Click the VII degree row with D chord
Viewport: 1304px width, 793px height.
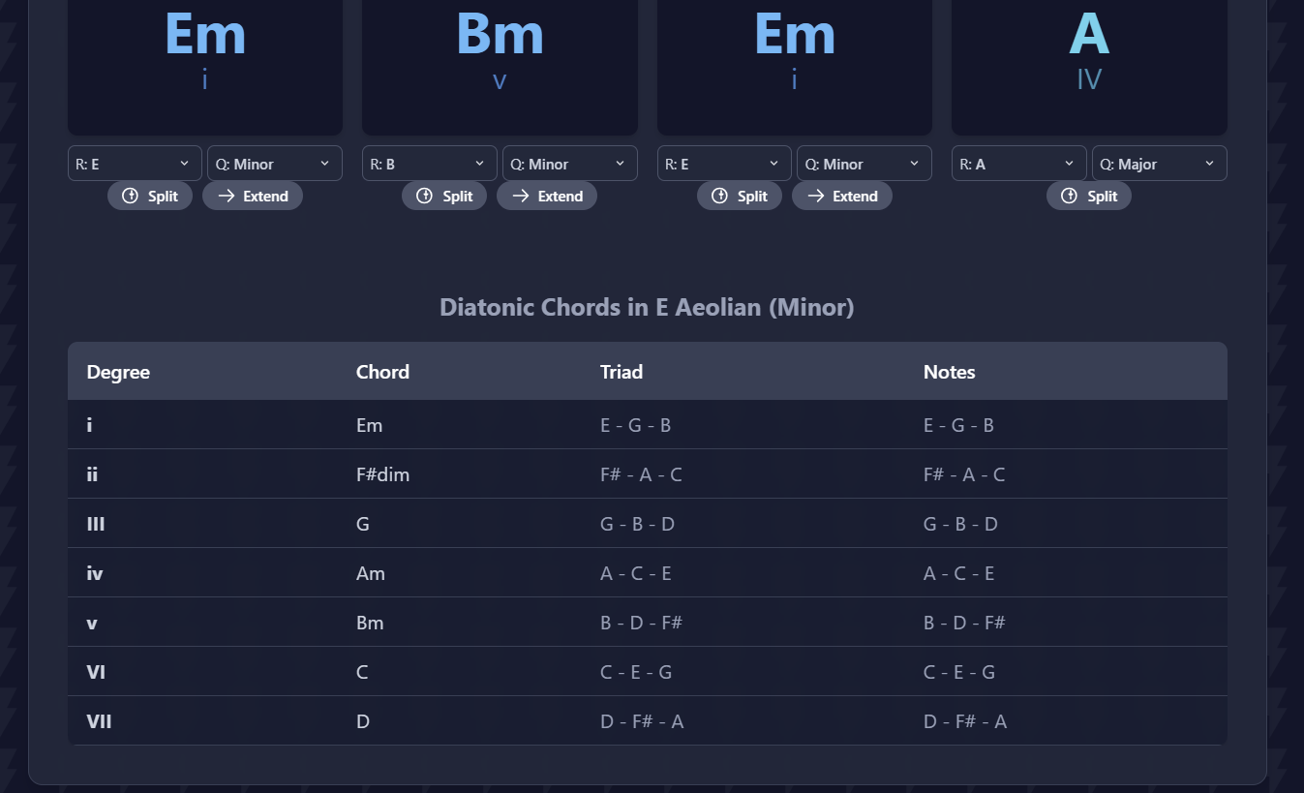click(x=648, y=721)
